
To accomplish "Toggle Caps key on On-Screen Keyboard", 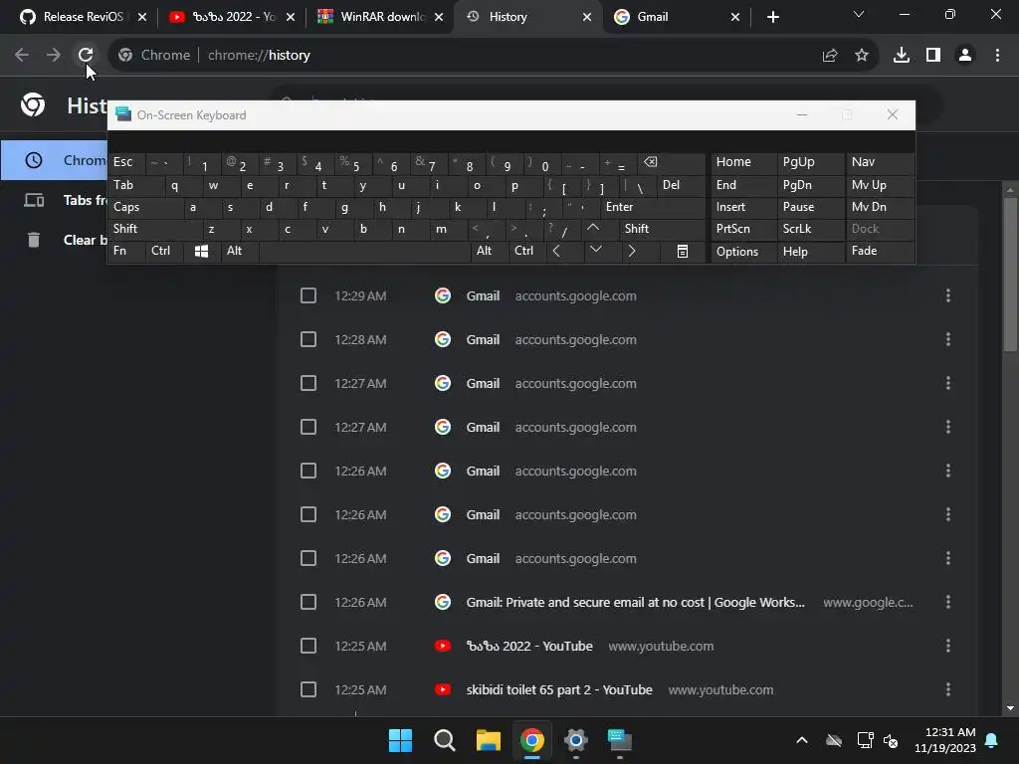I will 146,207.
